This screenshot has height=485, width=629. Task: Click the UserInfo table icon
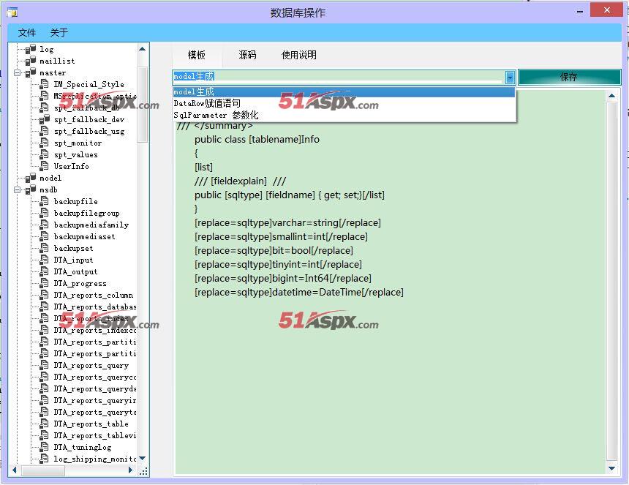coord(45,165)
